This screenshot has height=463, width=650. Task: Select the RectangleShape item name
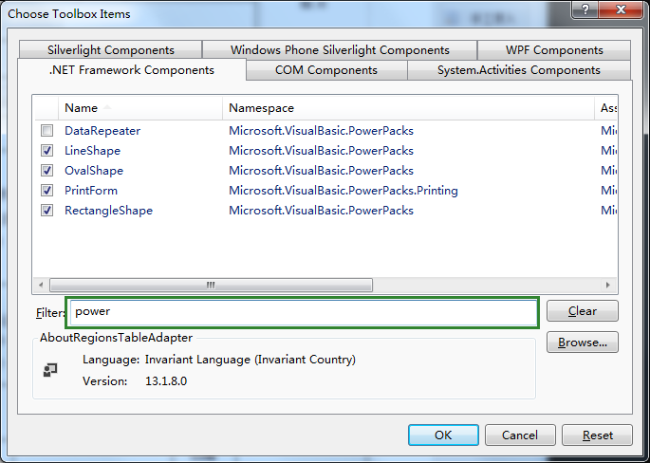(108, 211)
